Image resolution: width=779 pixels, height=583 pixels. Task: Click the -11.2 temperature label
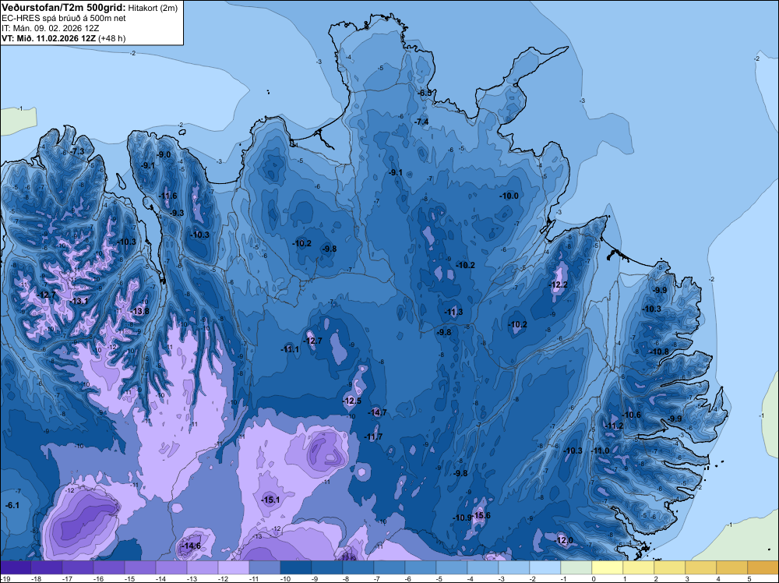(x=615, y=426)
